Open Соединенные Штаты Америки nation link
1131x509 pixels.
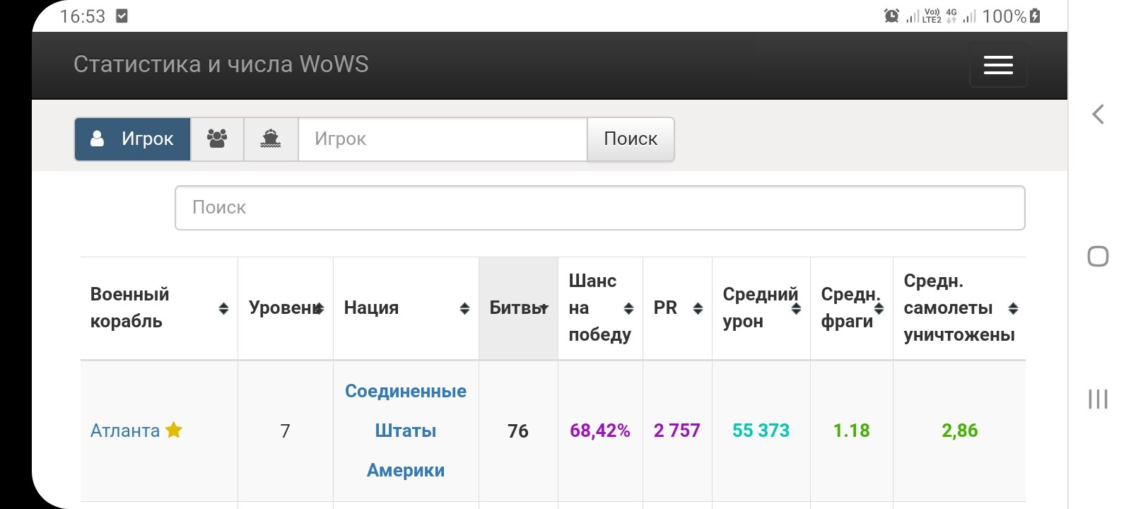pyautogui.click(x=406, y=431)
